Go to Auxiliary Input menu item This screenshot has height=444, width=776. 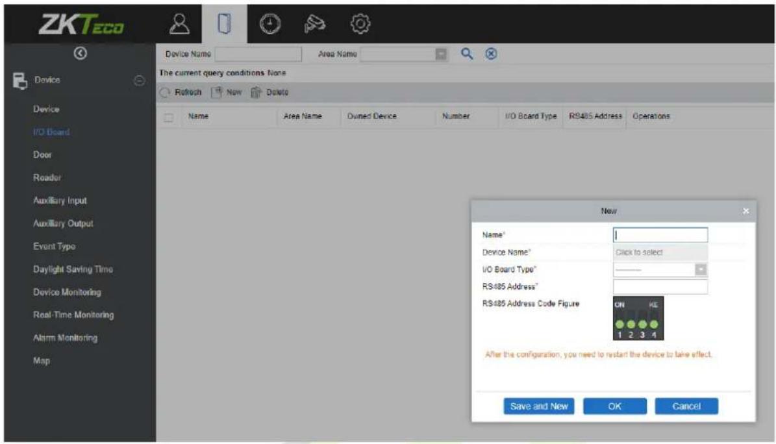(60, 201)
